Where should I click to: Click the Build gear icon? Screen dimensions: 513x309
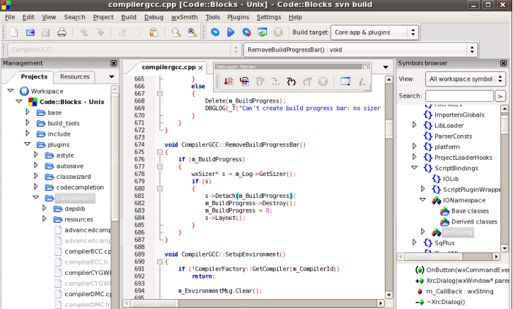215,32
